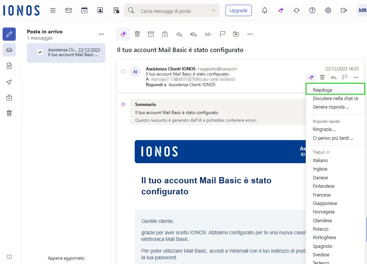Open the address book contacts icon

(x=100, y=10)
